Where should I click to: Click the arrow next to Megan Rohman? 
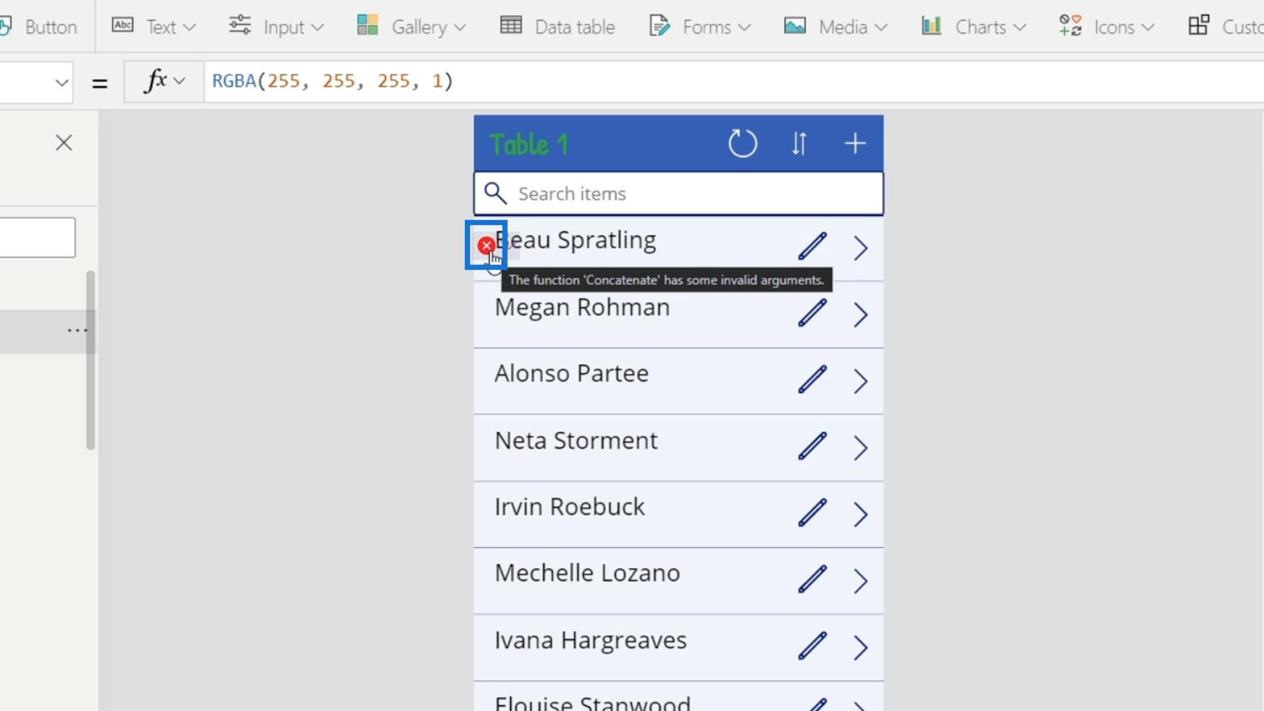click(861, 314)
